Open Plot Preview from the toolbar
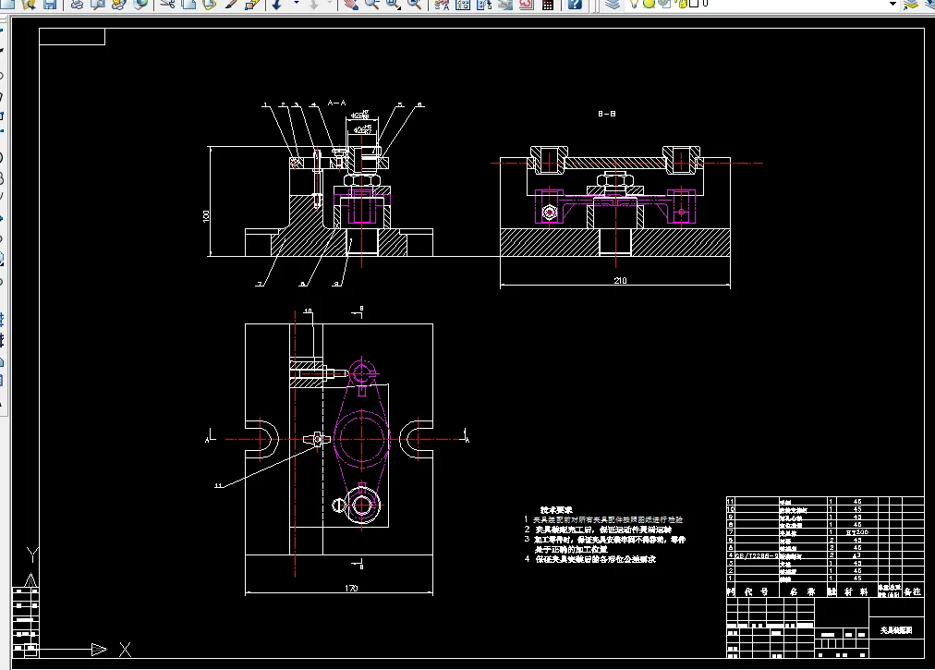 point(97,4)
